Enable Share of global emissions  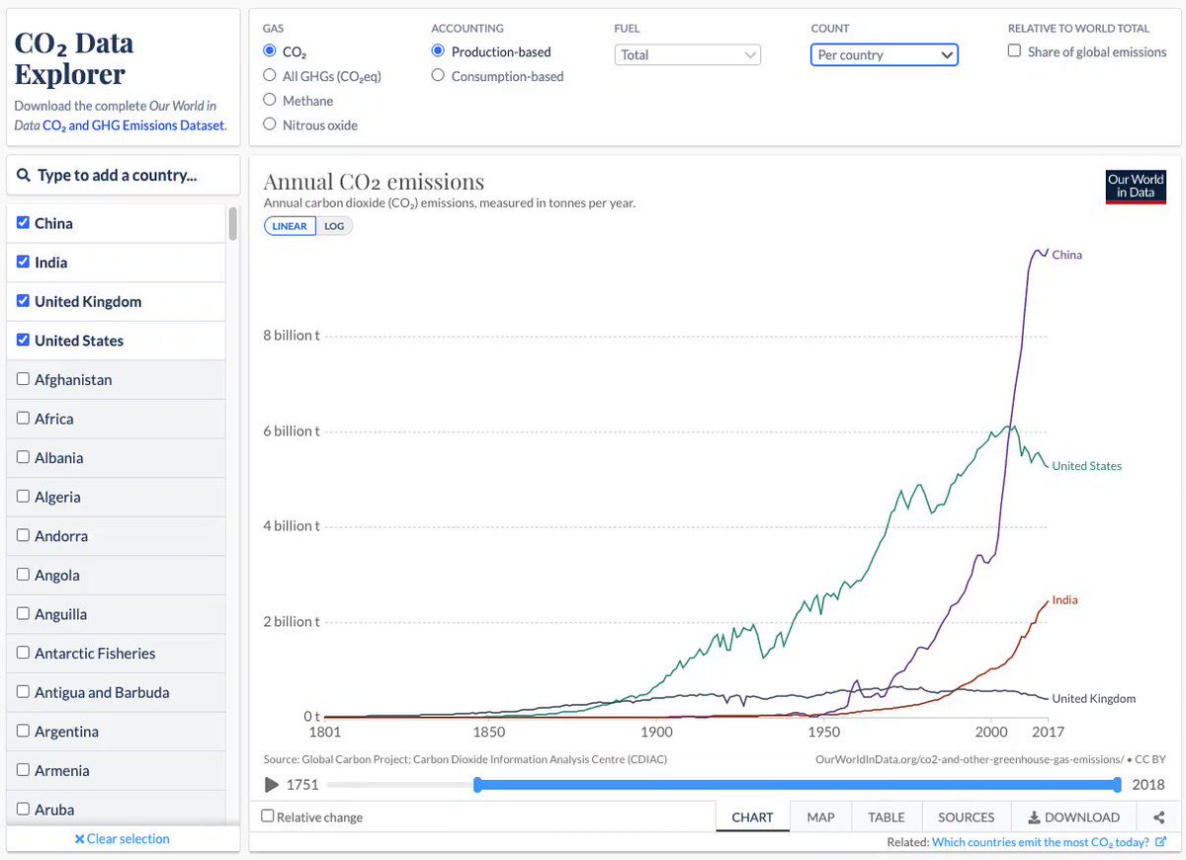pos(1014,51)
